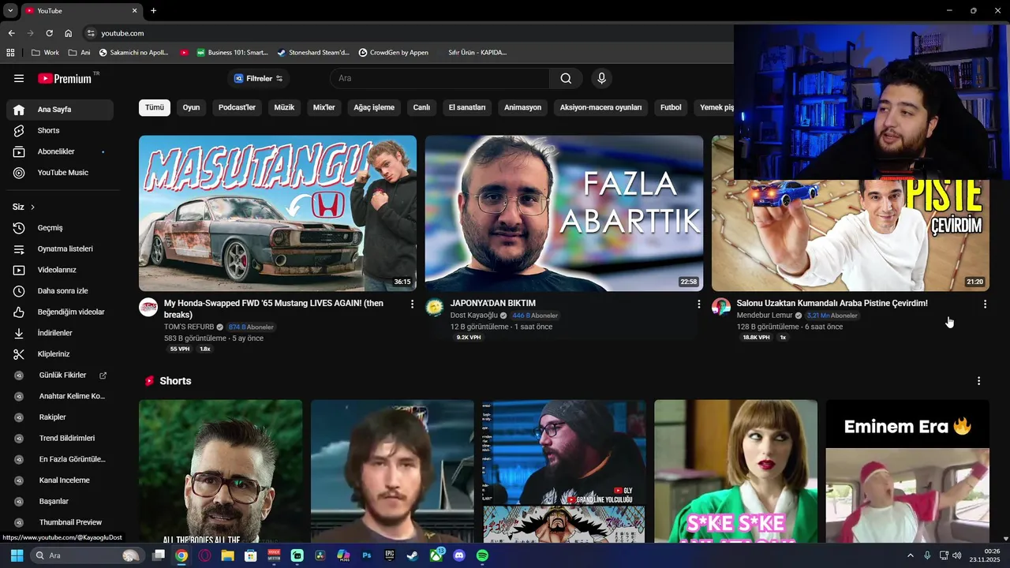The height and width of the screenshot is (568, 1010).
Task: Open Başarılar sidebar item
Action: [60, 501]
